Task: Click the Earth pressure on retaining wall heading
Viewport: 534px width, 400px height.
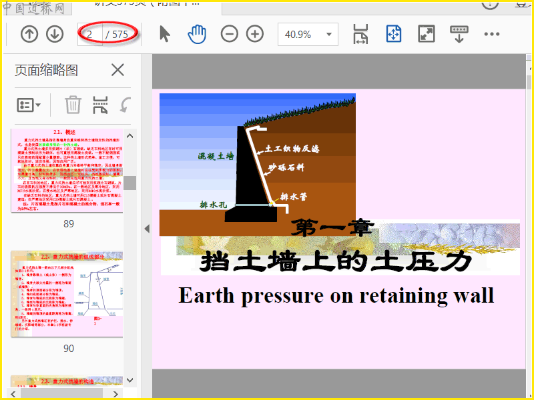Action: [336, 295]
